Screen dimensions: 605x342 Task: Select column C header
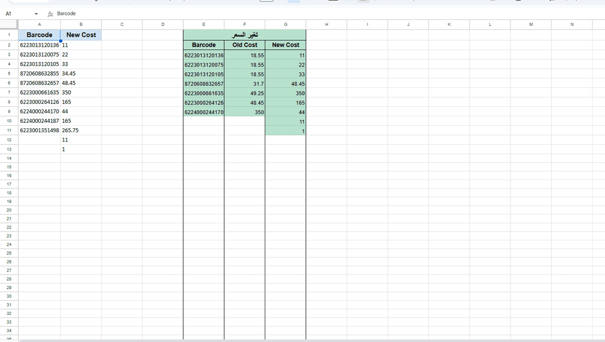coord(122,25)
